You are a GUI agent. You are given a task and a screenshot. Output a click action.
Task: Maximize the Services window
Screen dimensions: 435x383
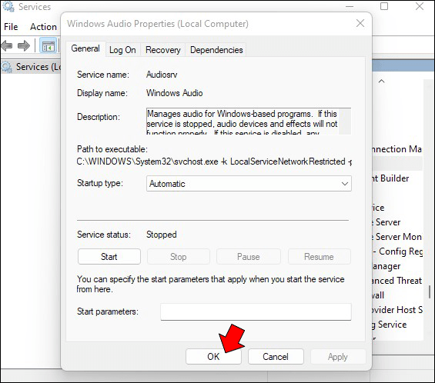pos(384,6)
